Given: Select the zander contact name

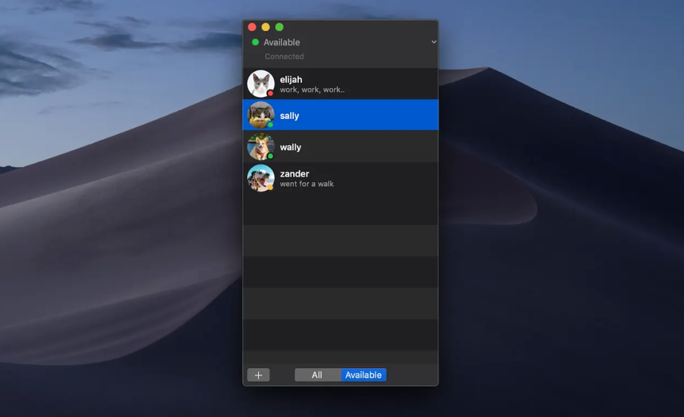Looking at the screenshot, I should pyautogui.click(x=295, y=174).
